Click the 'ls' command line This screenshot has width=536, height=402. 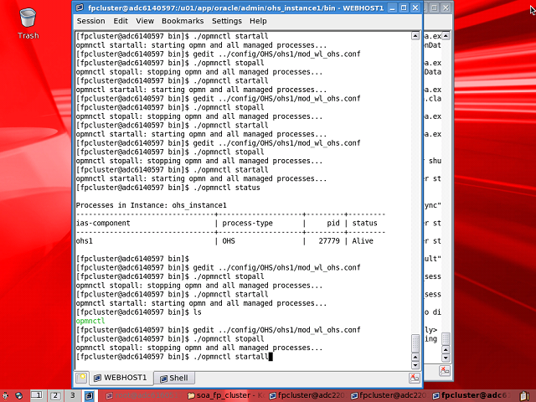coord(139,312)
